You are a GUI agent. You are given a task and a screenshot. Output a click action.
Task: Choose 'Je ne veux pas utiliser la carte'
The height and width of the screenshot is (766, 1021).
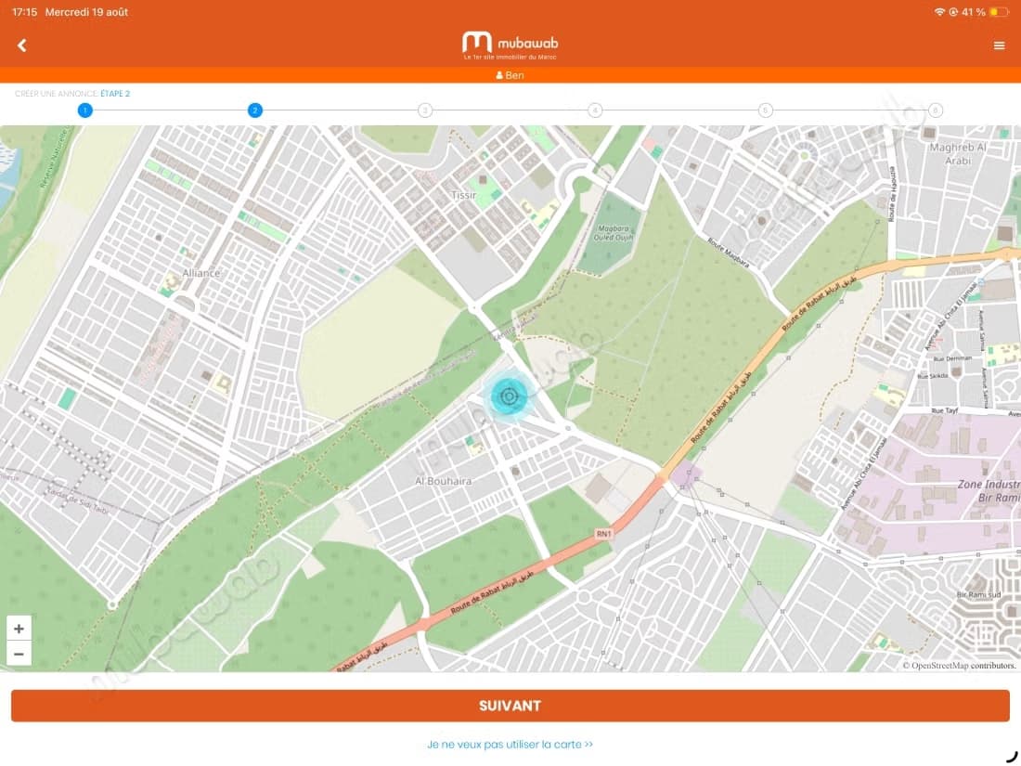(x=510, y=744)
